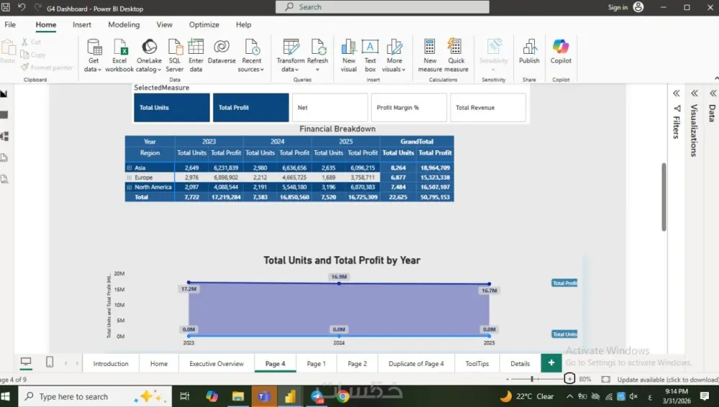This screenshot has height=407, width=719.
Task: Insert a Text box
Action: point(370,55)
